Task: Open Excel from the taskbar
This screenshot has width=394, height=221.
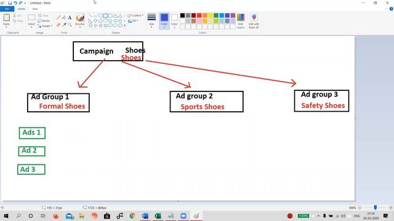Action: pyautogui.click(x=158, y=215)
